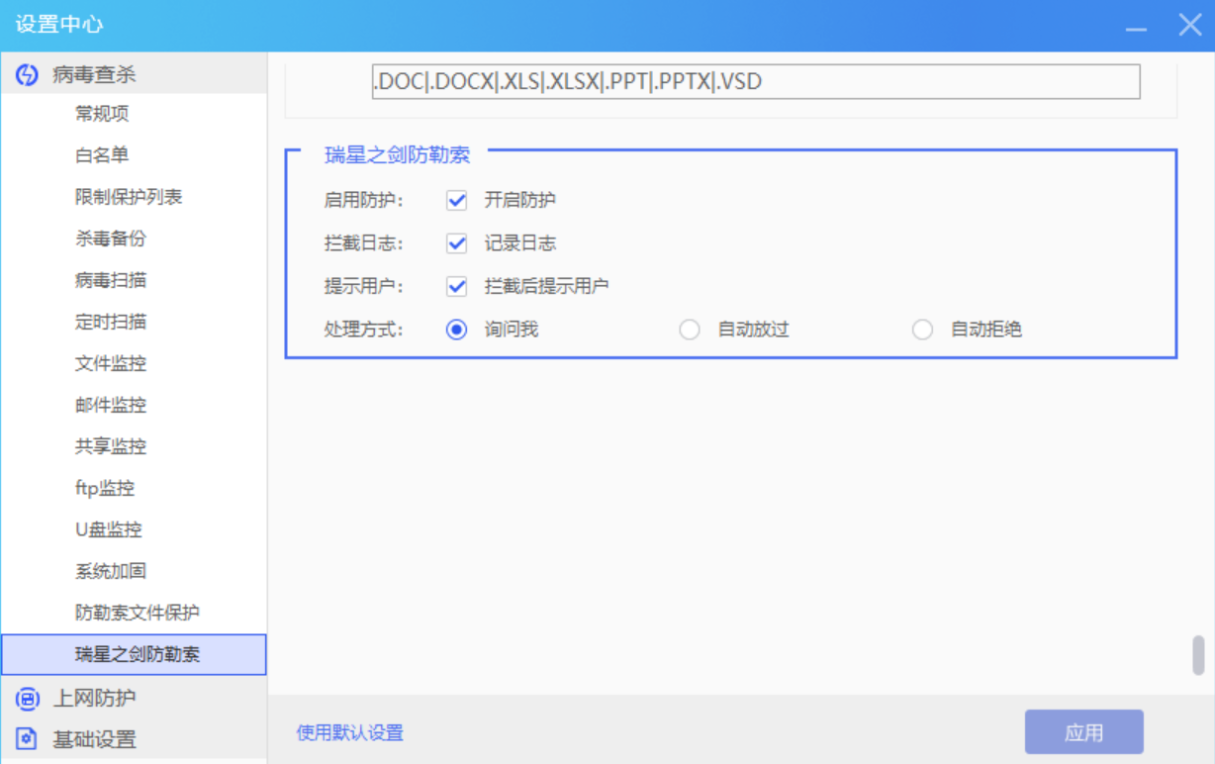
Task: Go to 防勒索文件保护 settings
Action: tap(137, 613)
